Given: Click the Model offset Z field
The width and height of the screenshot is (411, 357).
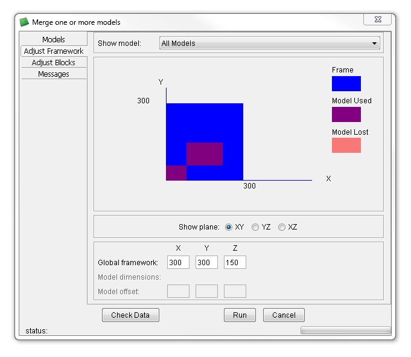Looking at the screenshot, I should [235, 291].
